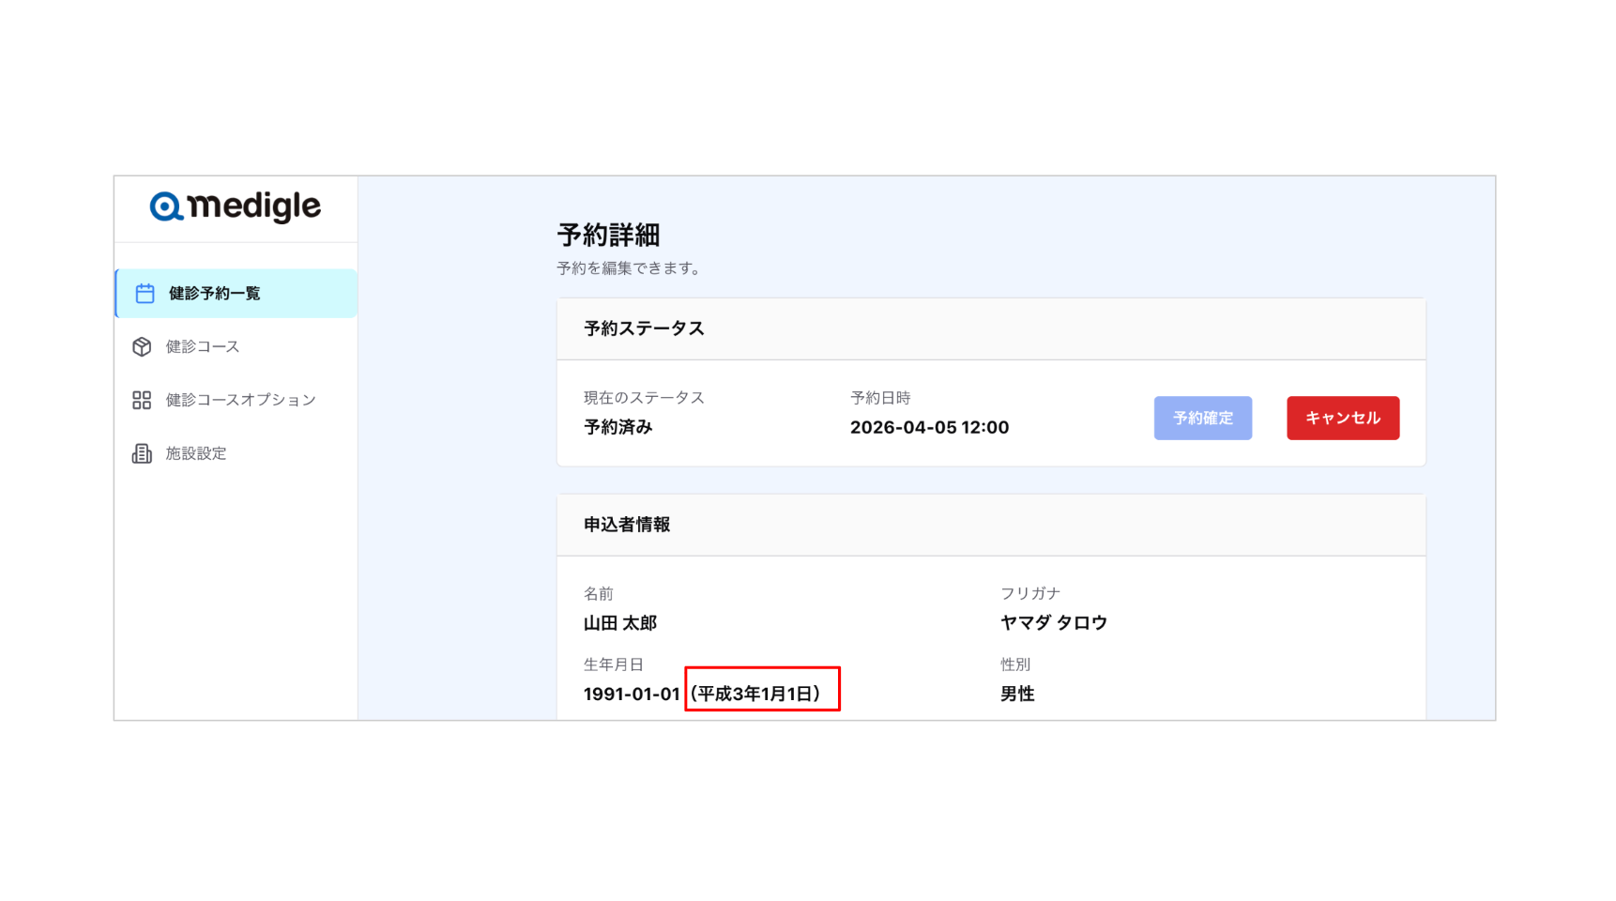Viewport: 1616px width, 901px height.
Task: Click the reservation datetime 2026-04-05 12:00
Action: coord(929,428)
